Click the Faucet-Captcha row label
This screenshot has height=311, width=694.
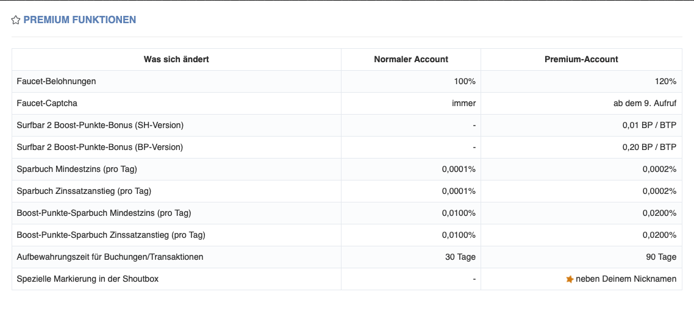tap(48, 104)
